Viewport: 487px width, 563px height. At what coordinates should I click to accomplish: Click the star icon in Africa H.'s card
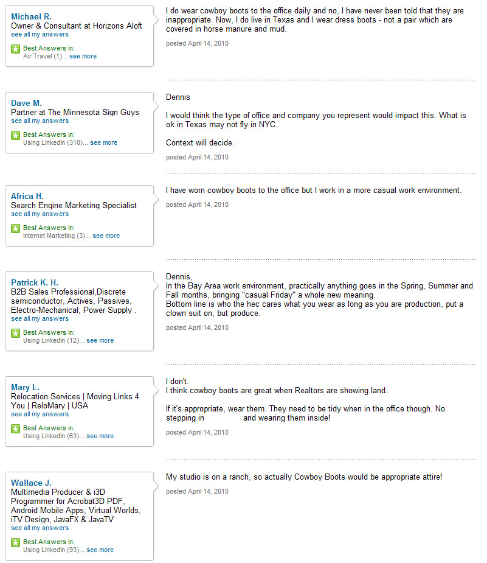[x=16, y=228]
